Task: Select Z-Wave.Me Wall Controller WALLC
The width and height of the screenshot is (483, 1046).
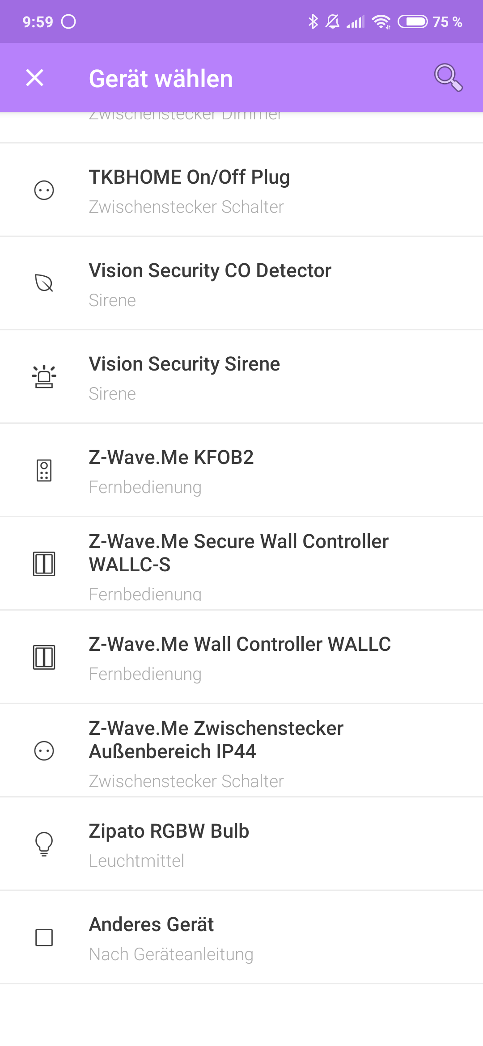Action: coord(241,658)
